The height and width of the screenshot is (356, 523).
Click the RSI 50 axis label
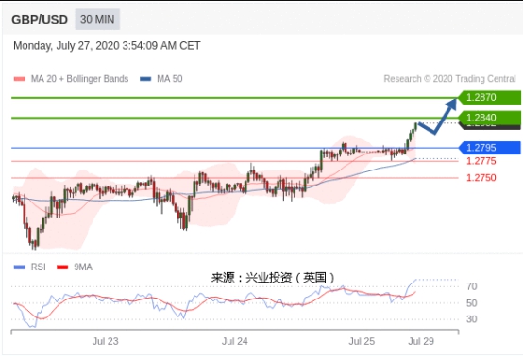pyautogui.click(x=472, y=303)
